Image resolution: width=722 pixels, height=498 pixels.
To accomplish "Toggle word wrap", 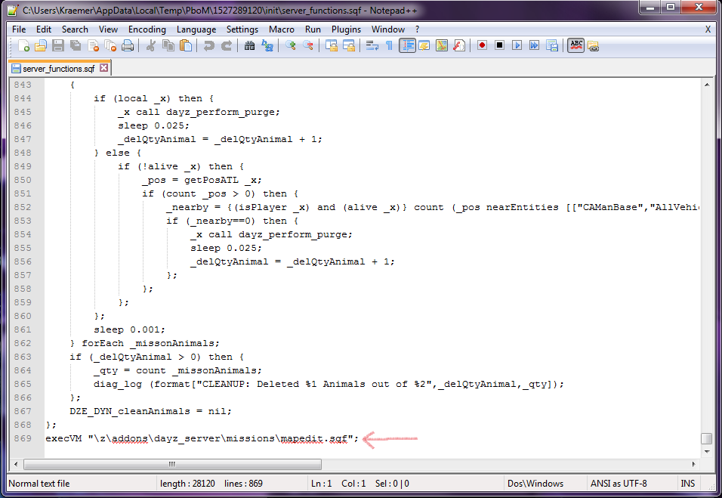I will click(370, 45).
